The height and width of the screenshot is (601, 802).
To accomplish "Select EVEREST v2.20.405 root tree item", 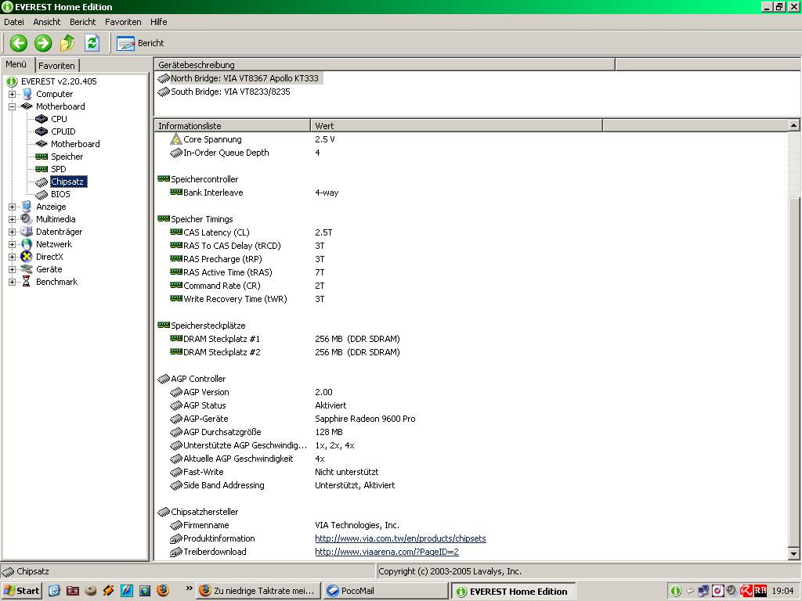I will point(58,81).
